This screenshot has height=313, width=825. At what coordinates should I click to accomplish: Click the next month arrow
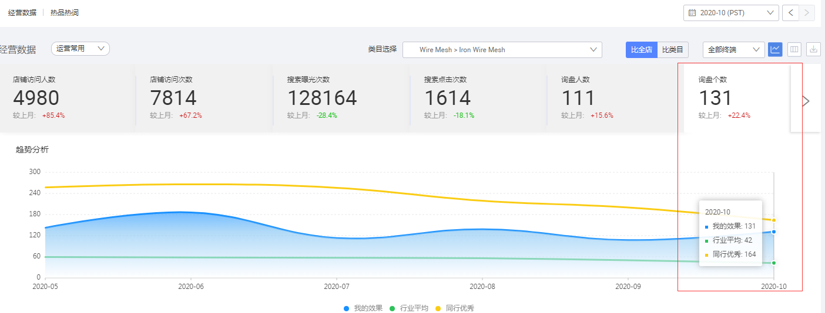pos(807,13)
